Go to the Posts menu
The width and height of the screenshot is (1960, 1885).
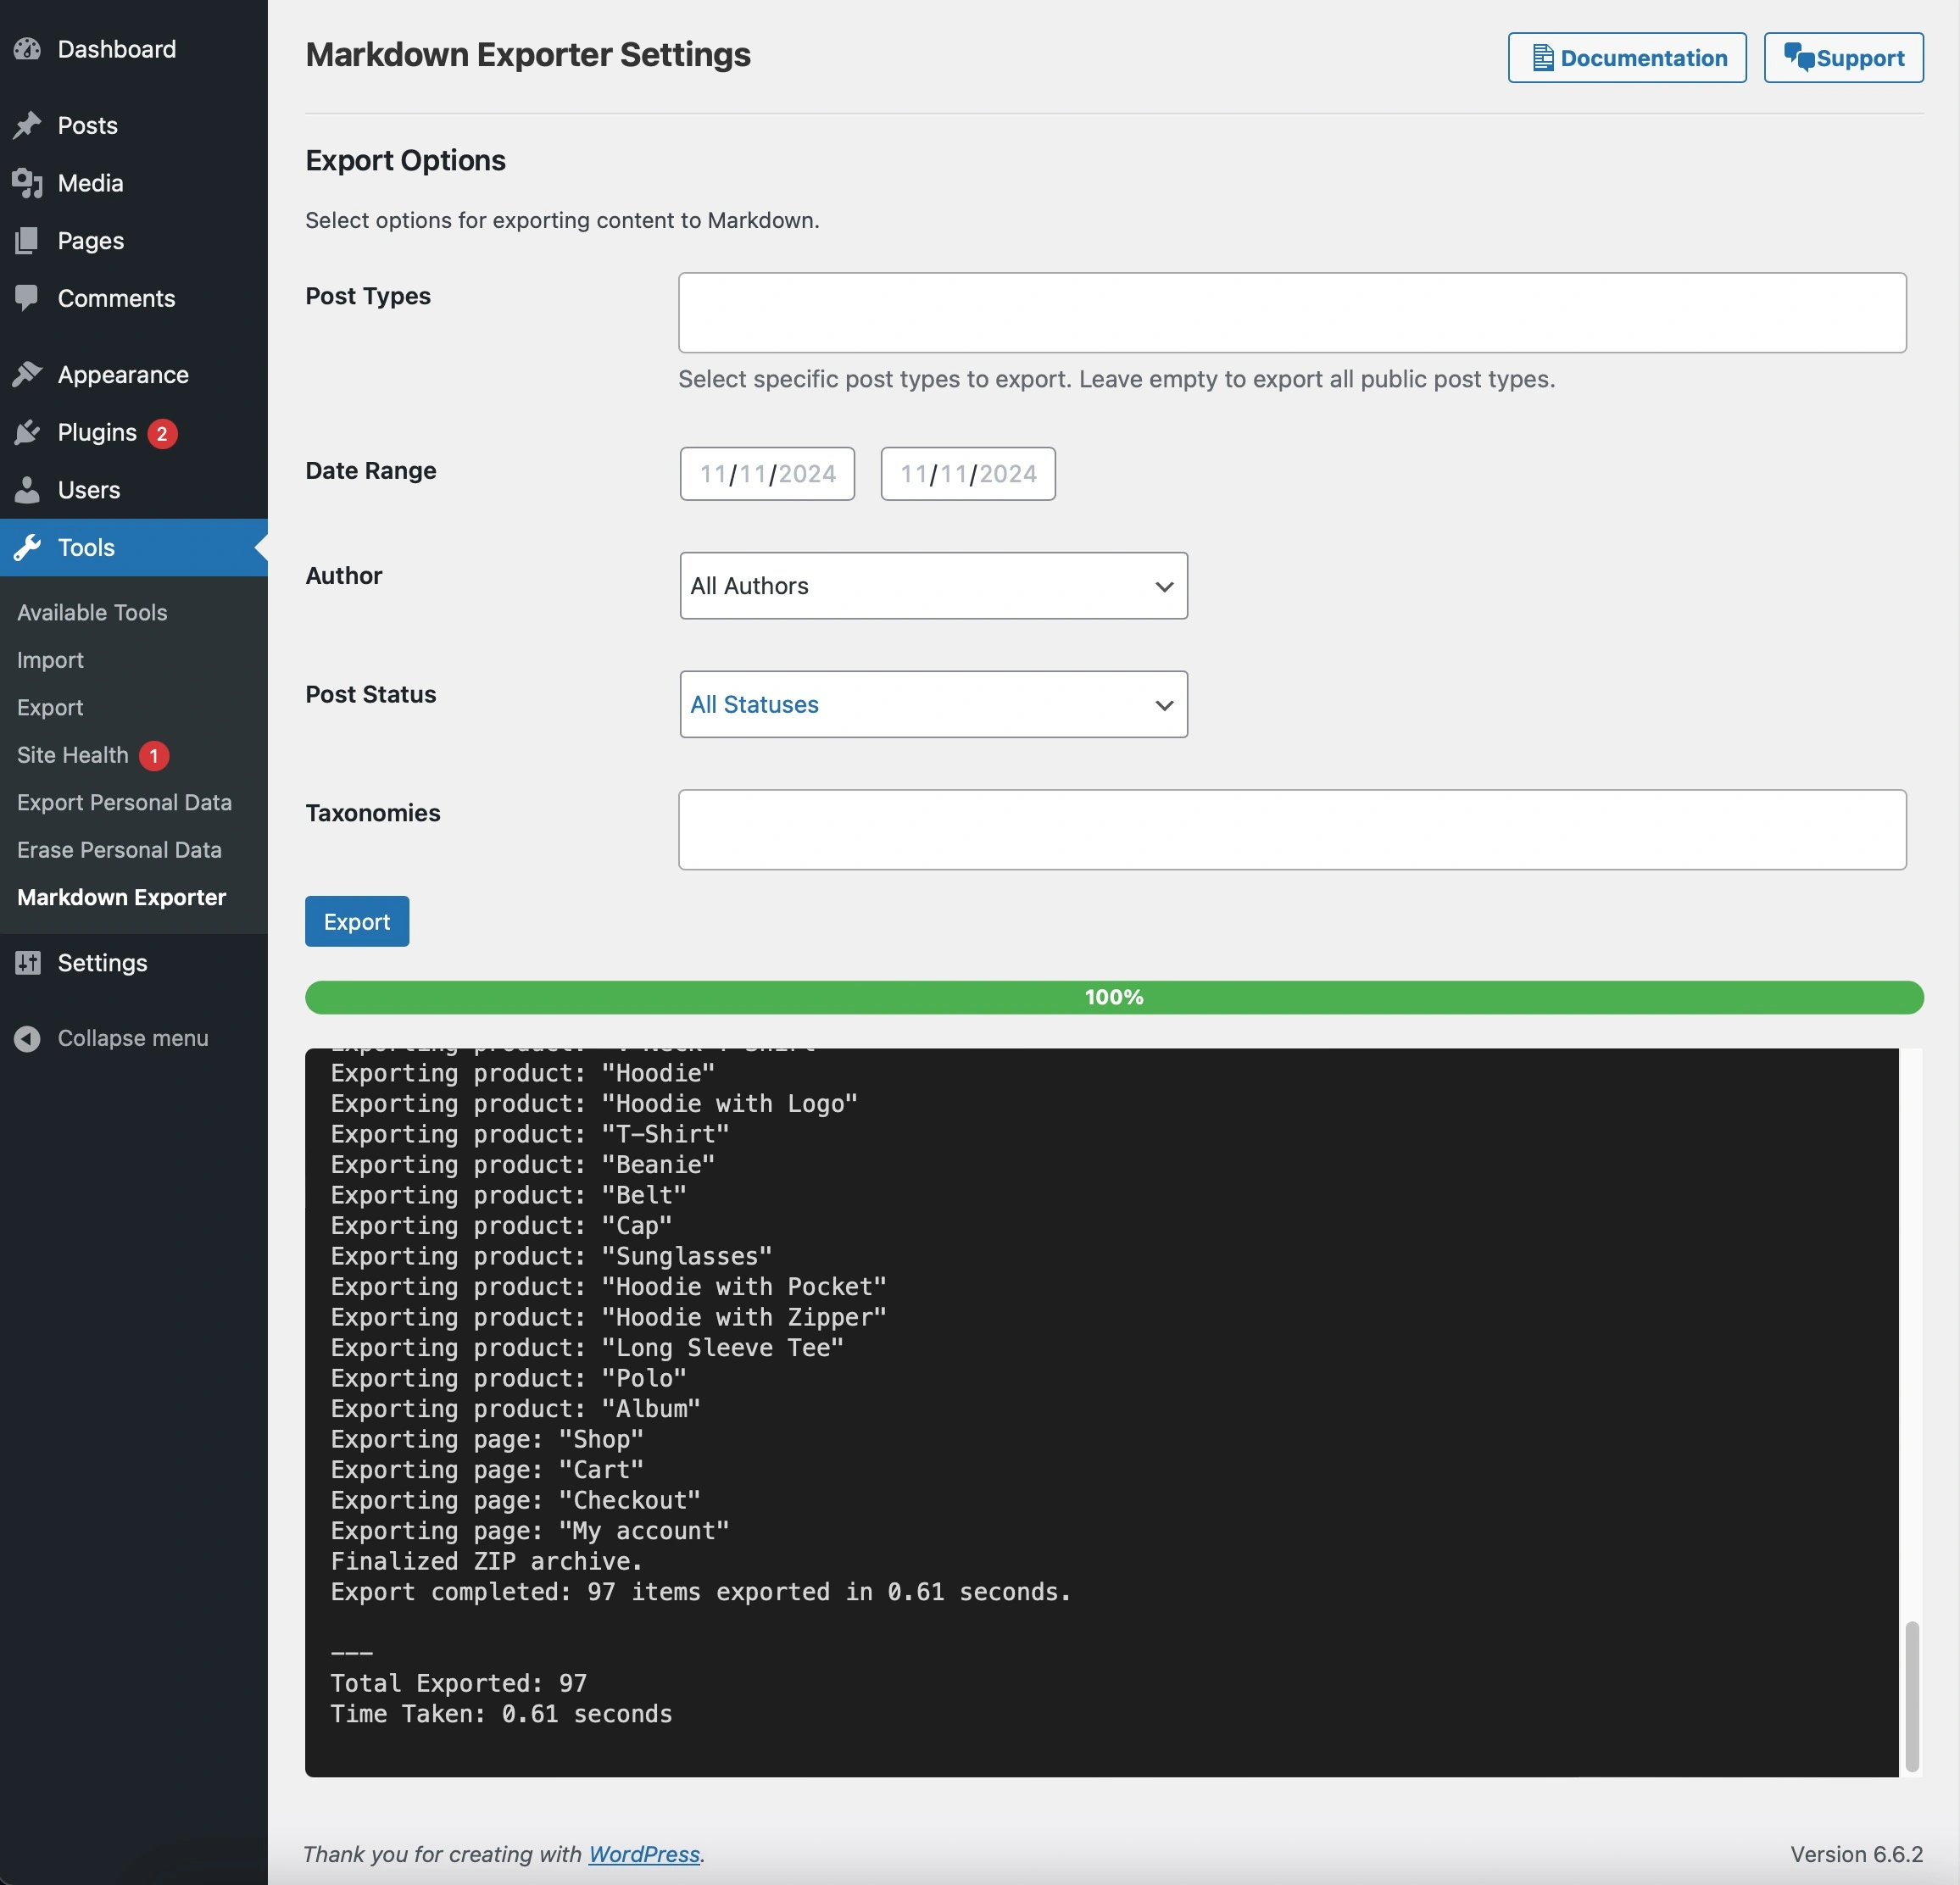[134, 125]
